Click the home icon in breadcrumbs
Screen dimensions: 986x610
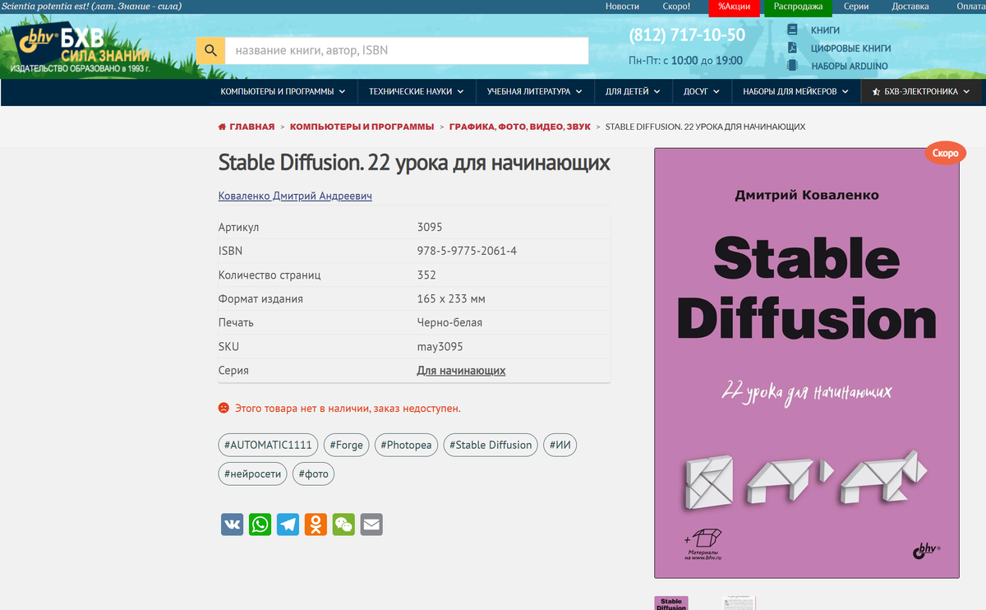[222, 127]
